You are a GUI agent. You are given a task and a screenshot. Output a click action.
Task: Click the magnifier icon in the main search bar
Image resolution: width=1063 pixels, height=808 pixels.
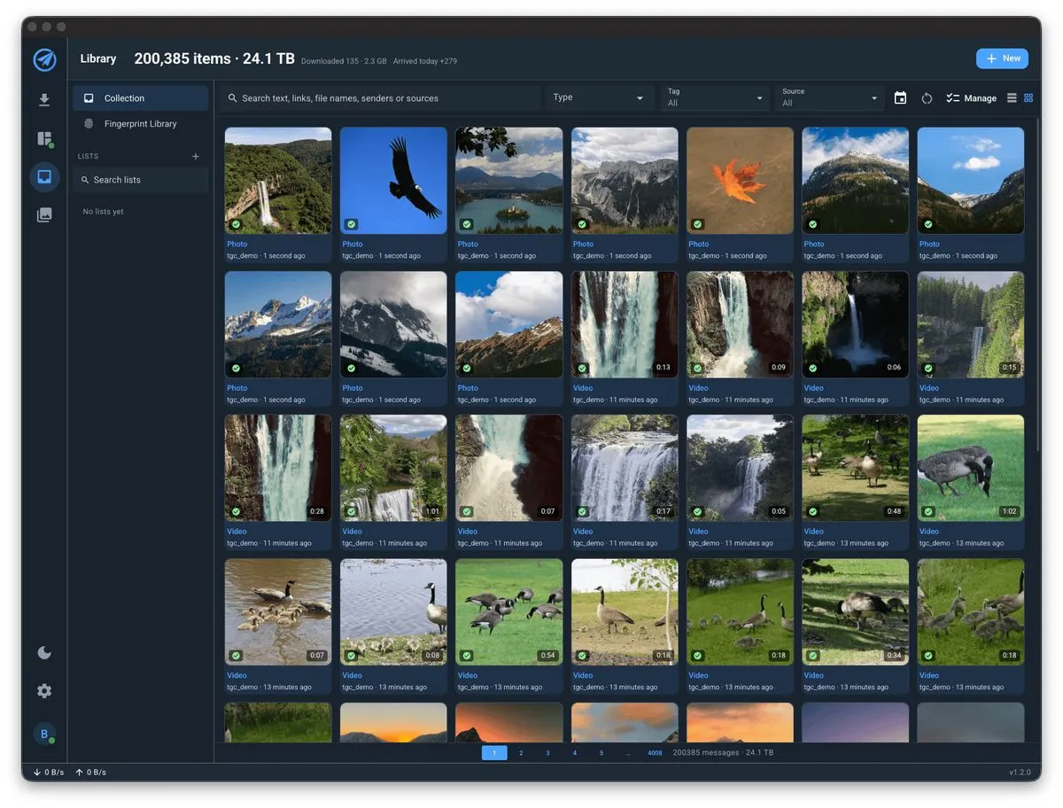232,98
